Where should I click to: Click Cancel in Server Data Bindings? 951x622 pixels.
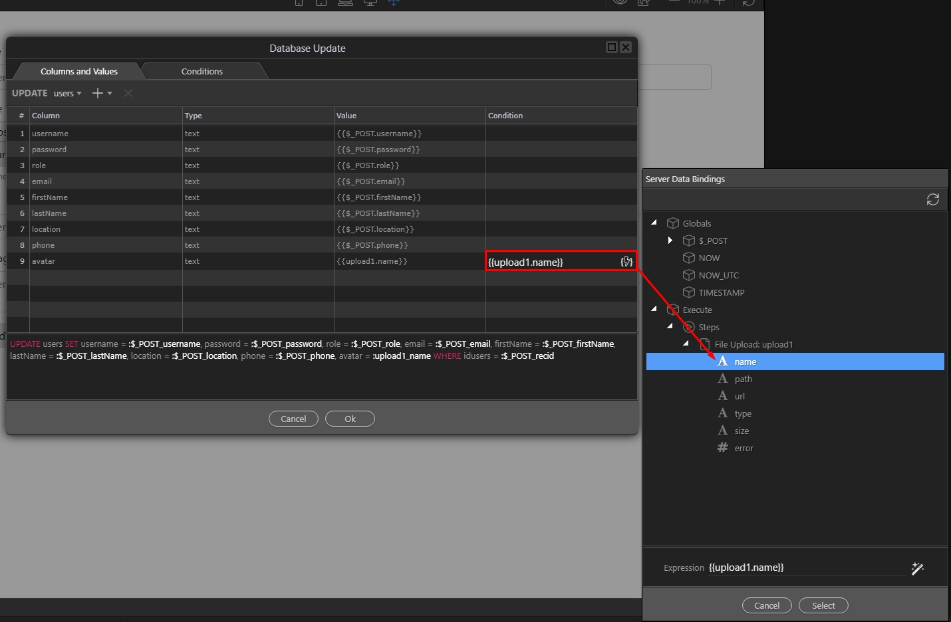coord(767,605)
